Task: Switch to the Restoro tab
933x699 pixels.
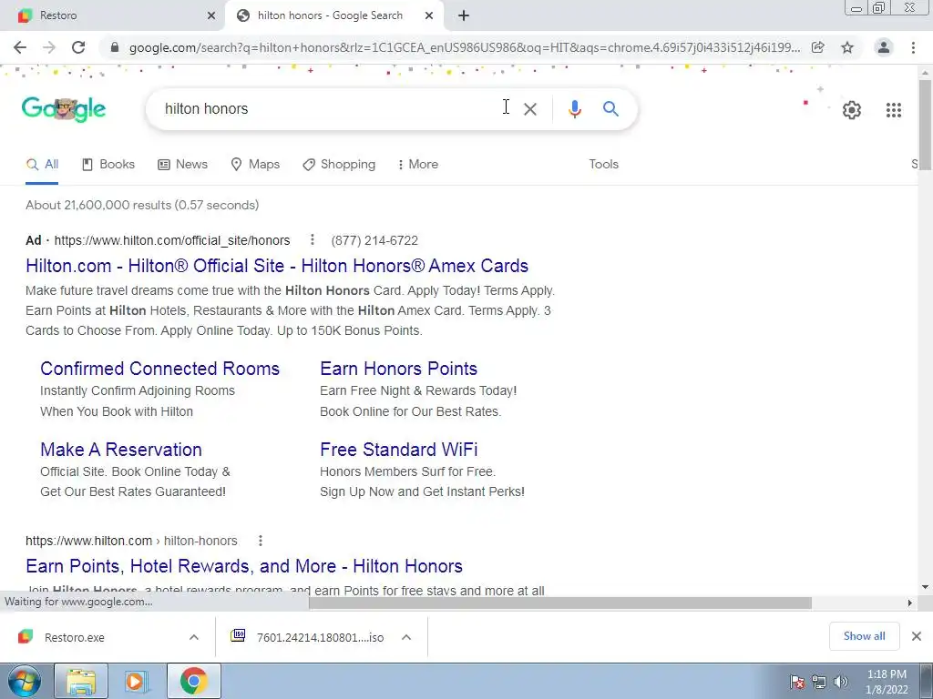Action: tap(112, 16)
